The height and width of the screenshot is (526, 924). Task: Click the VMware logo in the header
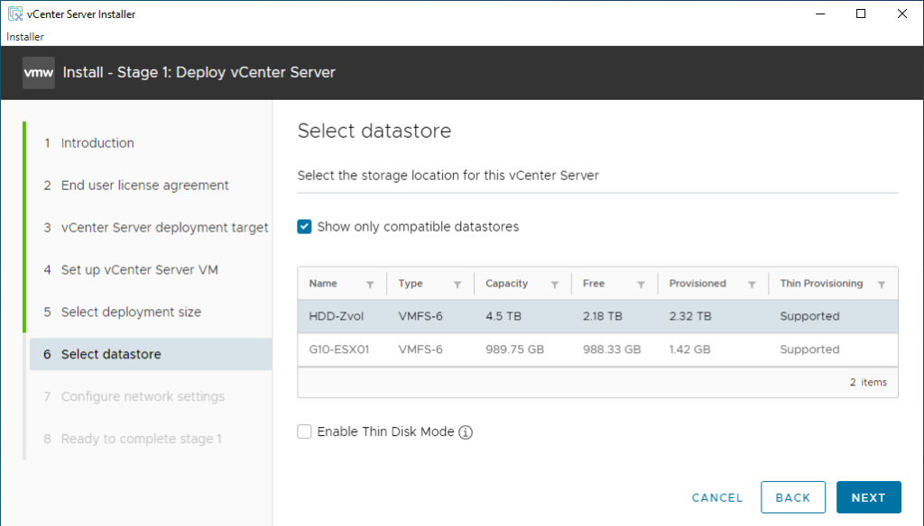coord(38,72)
